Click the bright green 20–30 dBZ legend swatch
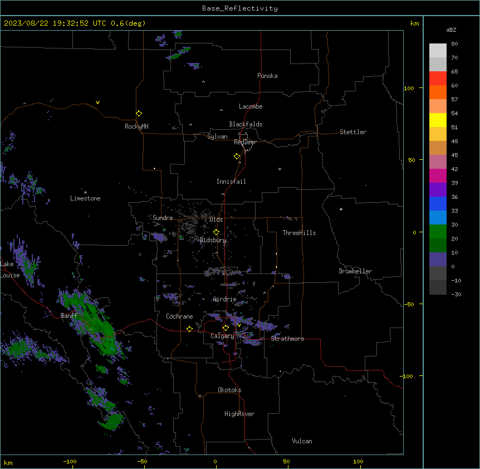The width and height of the screenshot is (480, 469). click(x=438, y=232)
